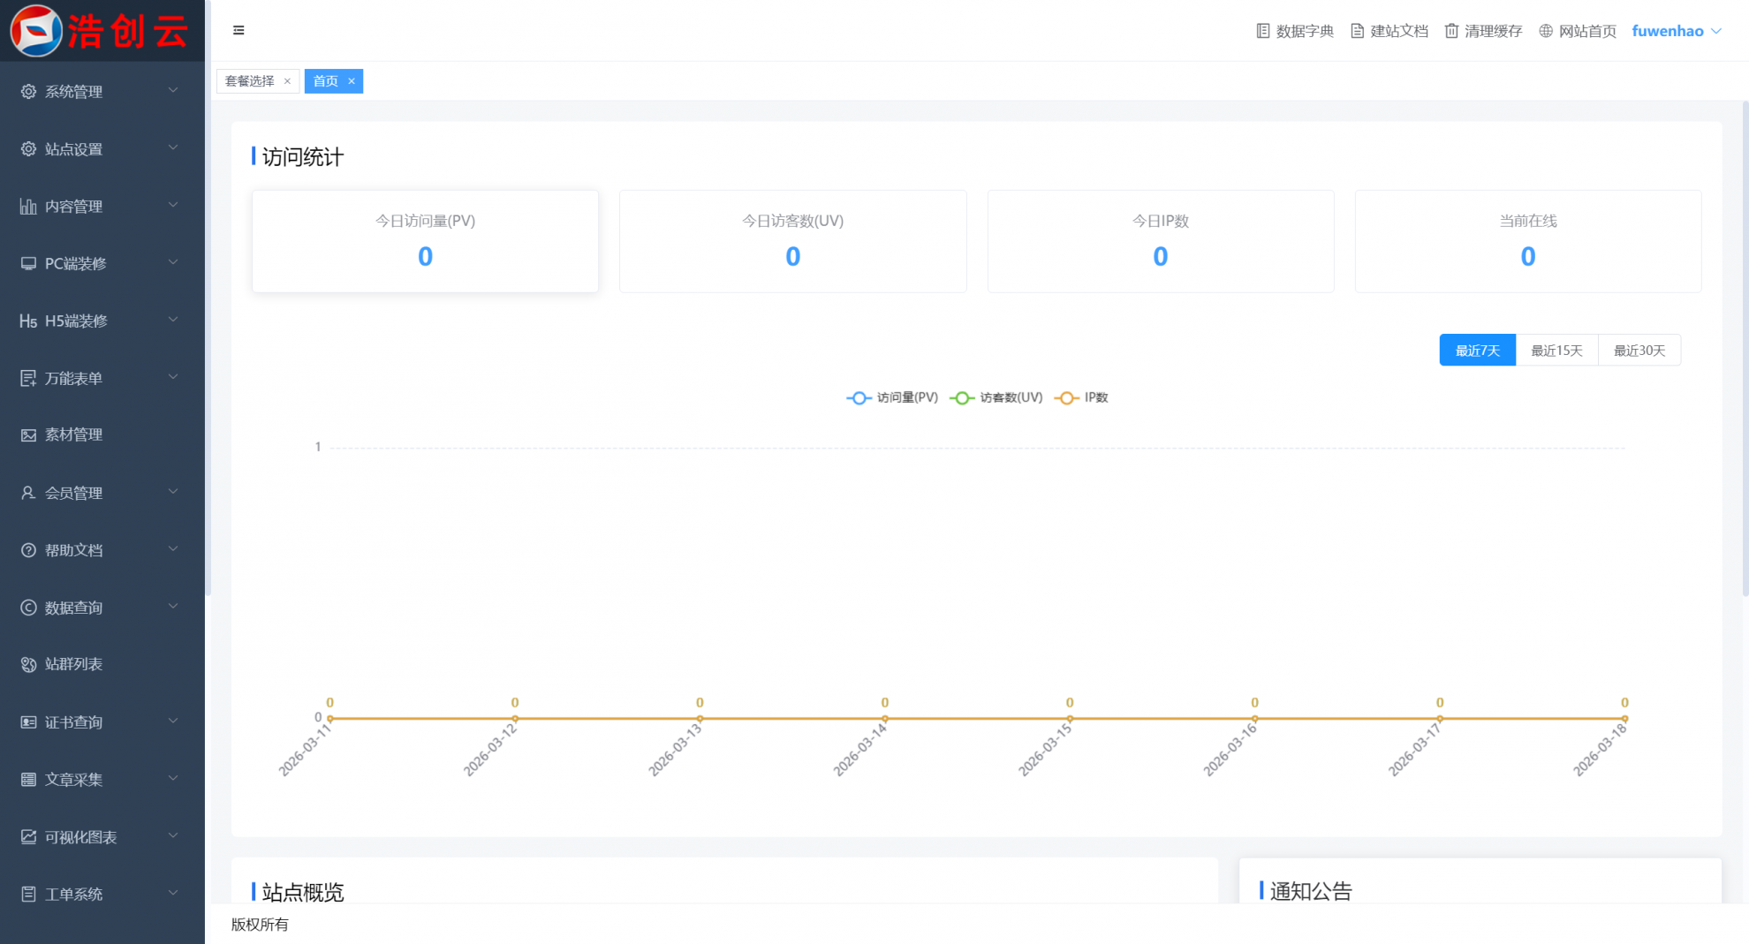Switch to the 套餐选择 tab
The width and height of the screenshot is (1749, 944).
(250, 81)
